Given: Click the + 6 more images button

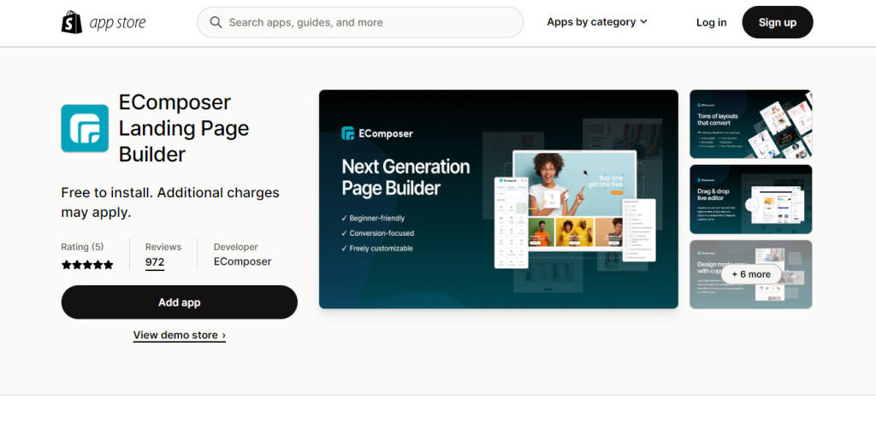Looking at the screenshot, I should point(751,274).
